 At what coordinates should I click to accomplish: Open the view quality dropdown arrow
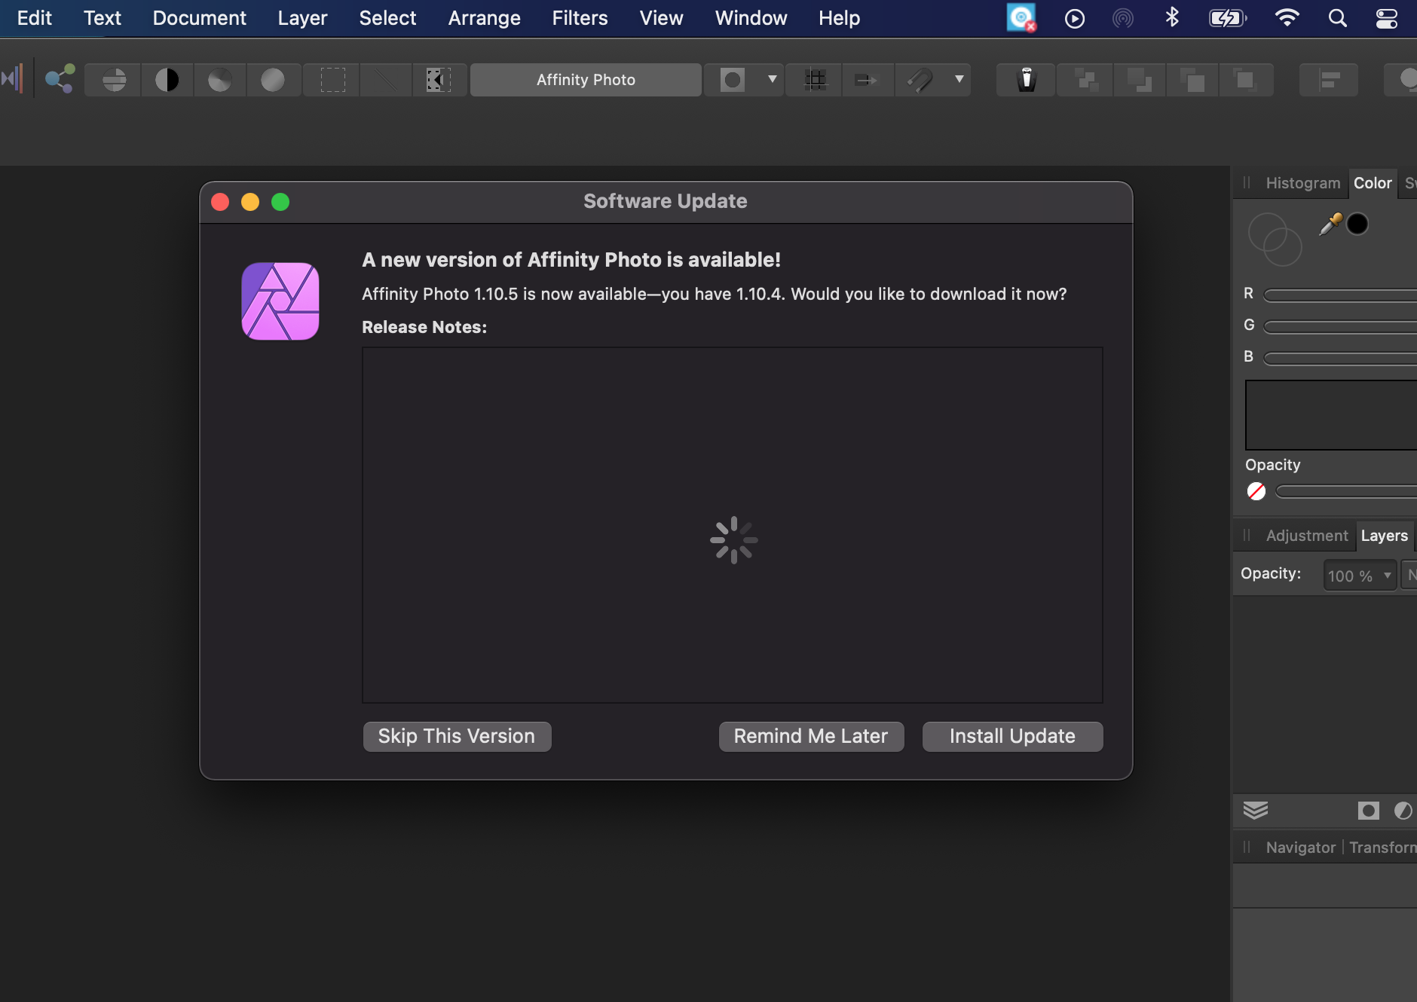(772, 79)
